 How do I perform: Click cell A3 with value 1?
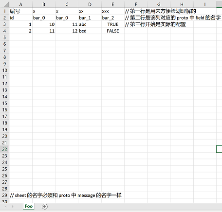click(20, 24)
